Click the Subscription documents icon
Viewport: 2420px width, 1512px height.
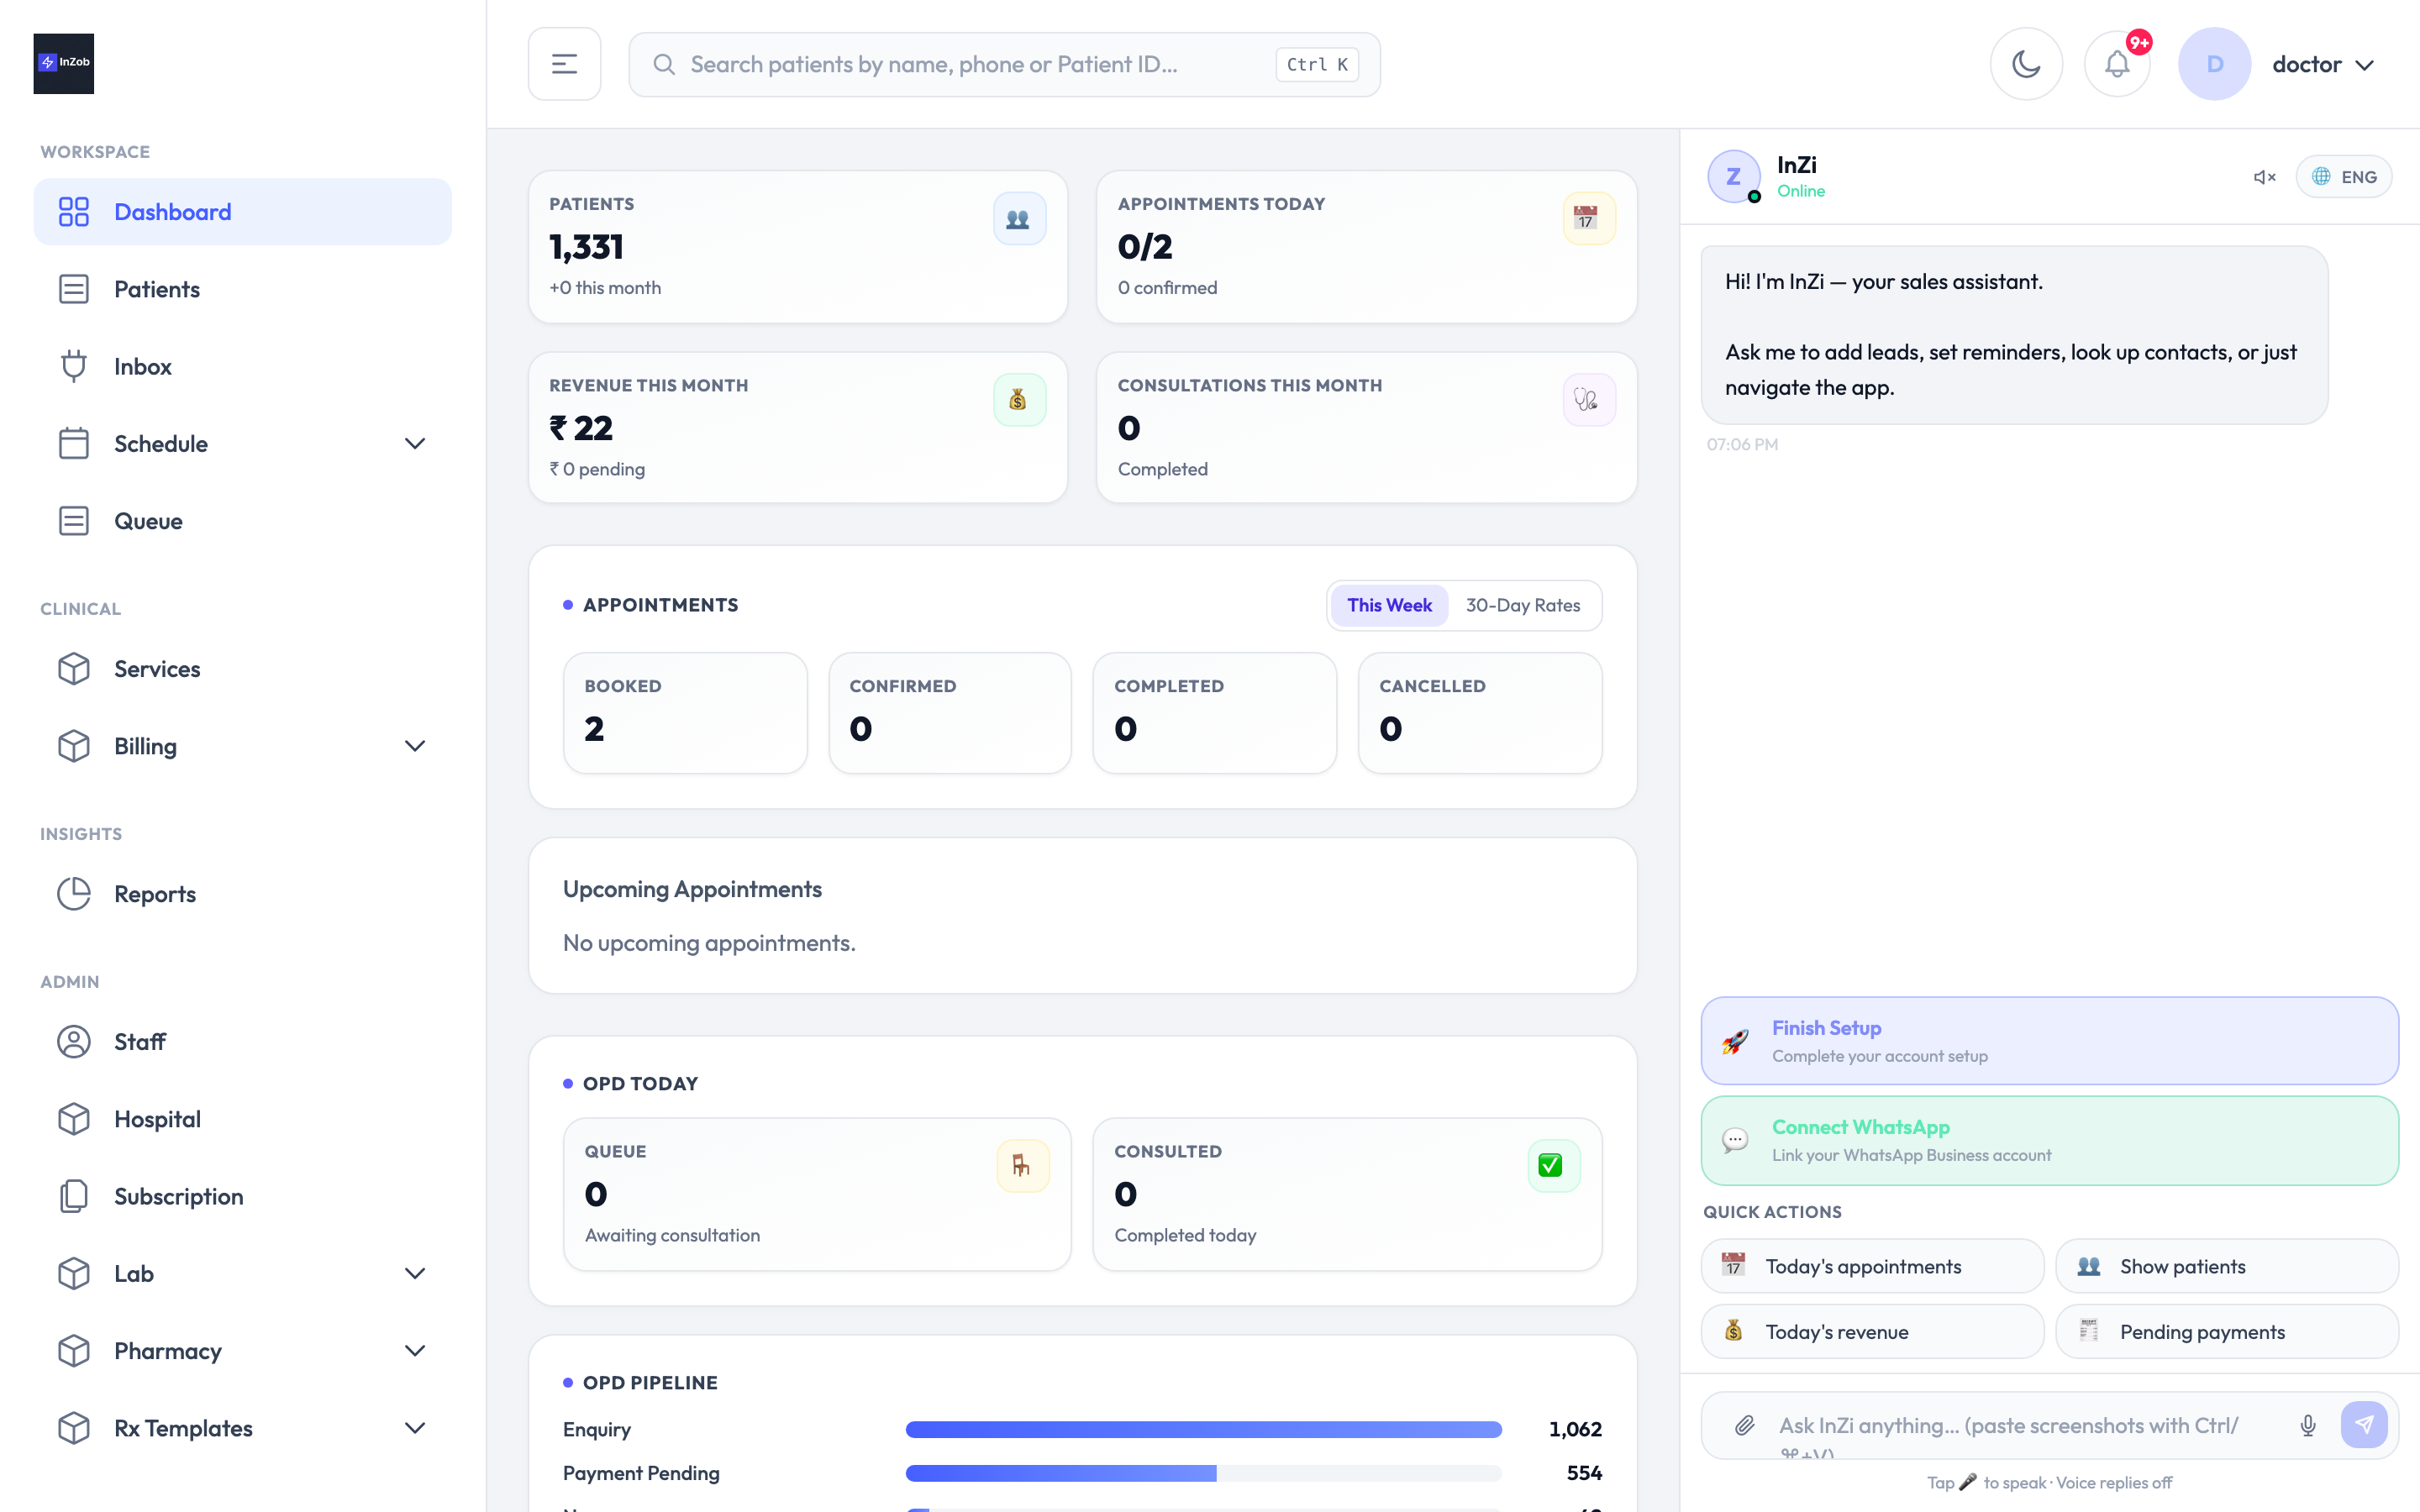coord(74,1196)
